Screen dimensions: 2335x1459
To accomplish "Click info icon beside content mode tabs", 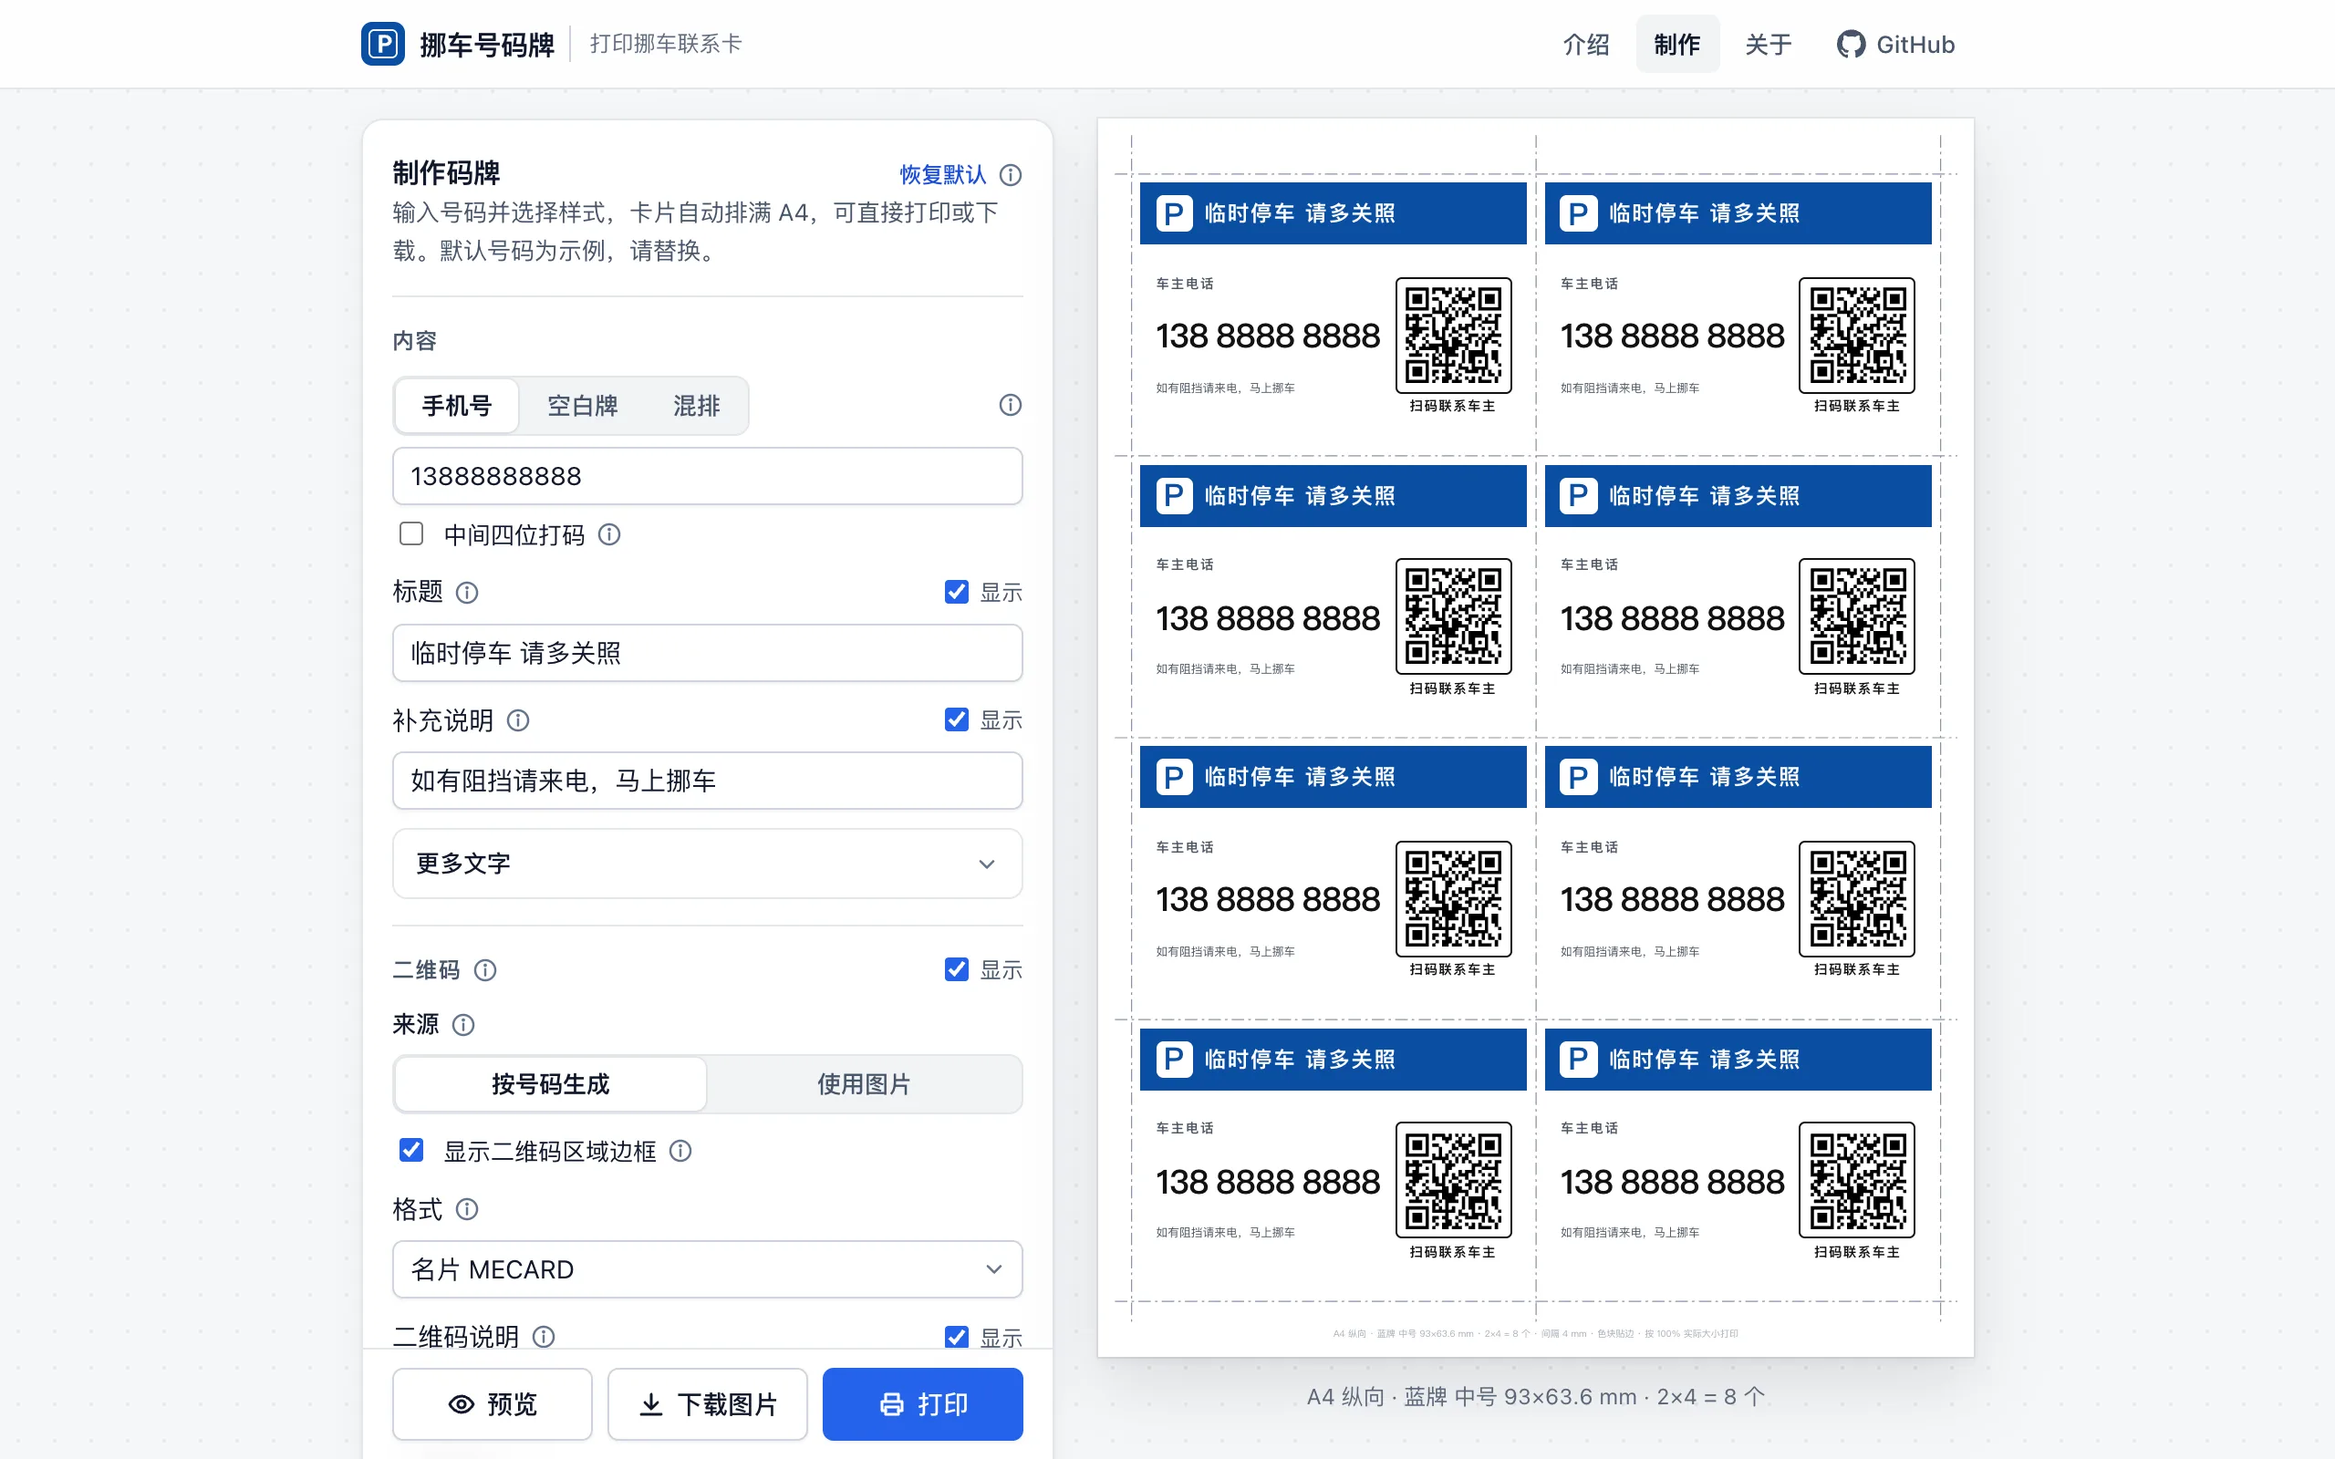I will coord(1011,405).
